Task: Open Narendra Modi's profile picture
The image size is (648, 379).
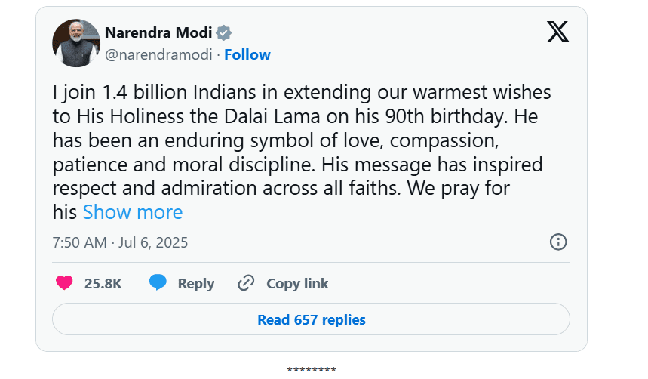Action: [x=76, y=43]
